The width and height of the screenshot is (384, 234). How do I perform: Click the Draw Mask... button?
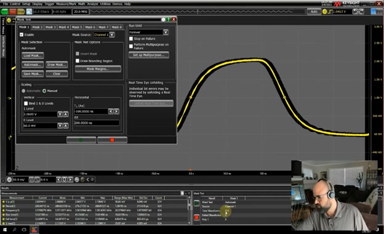coord(57,65)
